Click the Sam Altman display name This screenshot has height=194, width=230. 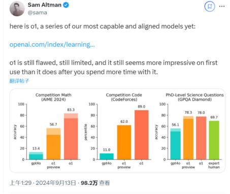tap(45, 5)
